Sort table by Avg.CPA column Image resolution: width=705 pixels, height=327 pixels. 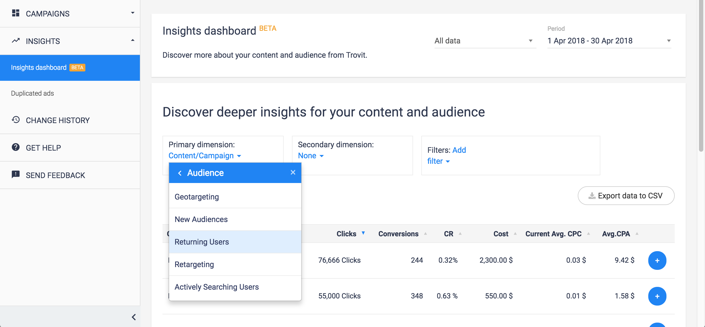point(616,234)
